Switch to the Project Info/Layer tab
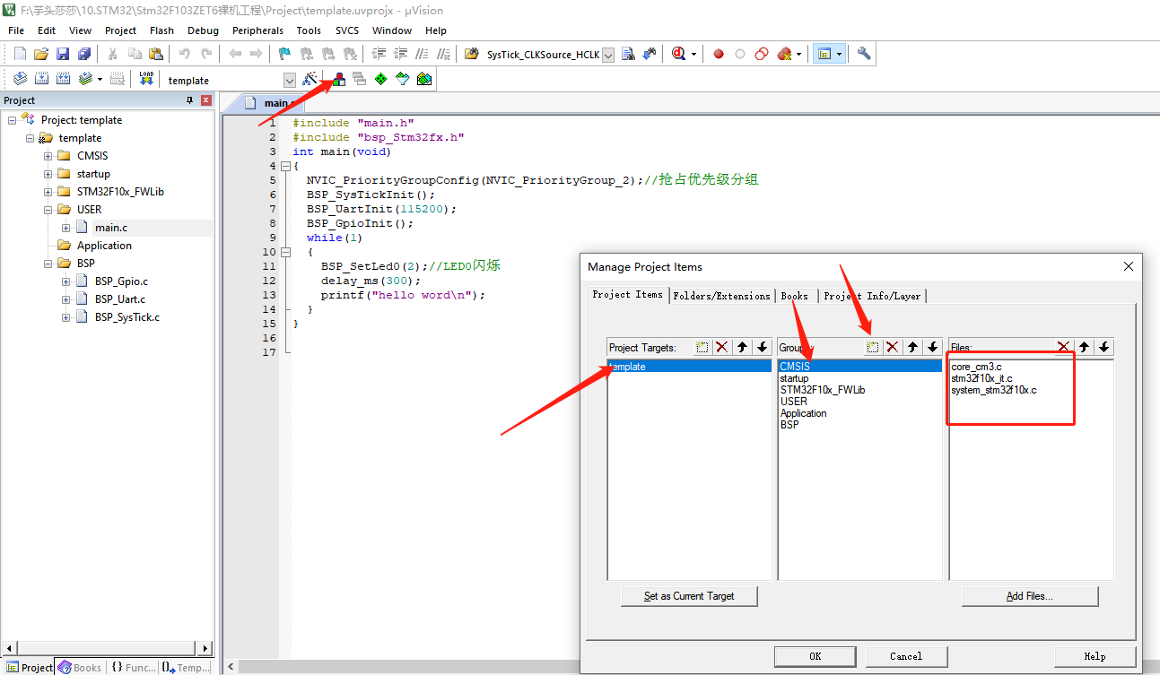Viewport: 1160px width, 675px height. tap(872, 295)
